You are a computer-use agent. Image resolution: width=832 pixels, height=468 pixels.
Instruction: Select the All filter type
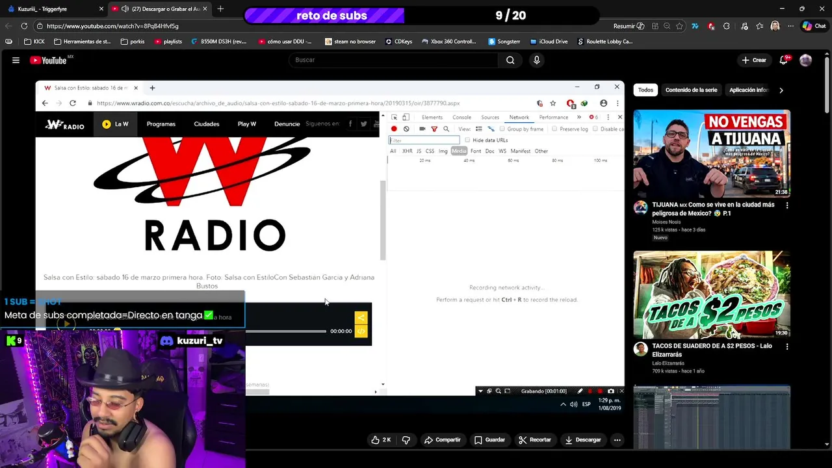point(393,151)
